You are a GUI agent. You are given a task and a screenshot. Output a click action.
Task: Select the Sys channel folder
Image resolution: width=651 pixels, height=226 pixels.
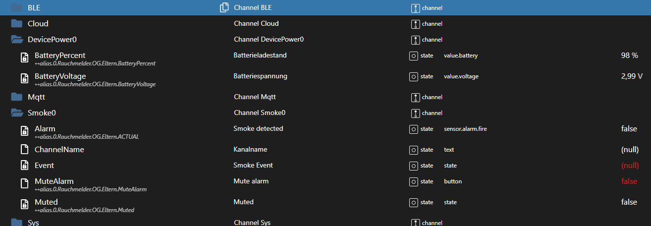pos(33,223)
